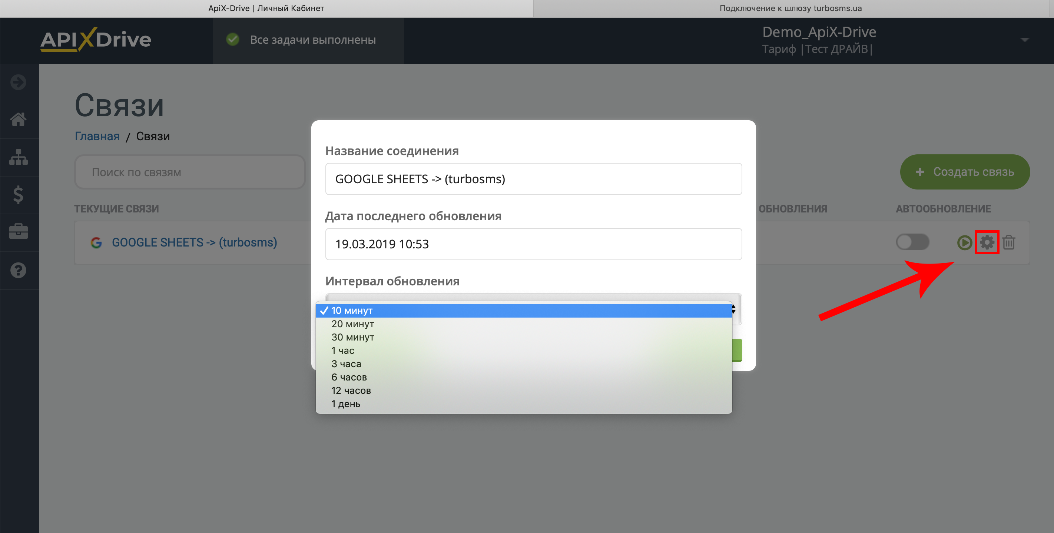Click the Demo_ApiX-Drive account name

(x=819, y=32)
